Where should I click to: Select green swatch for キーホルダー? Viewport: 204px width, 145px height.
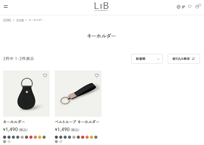pyautogui.click(x=44, y=137)
